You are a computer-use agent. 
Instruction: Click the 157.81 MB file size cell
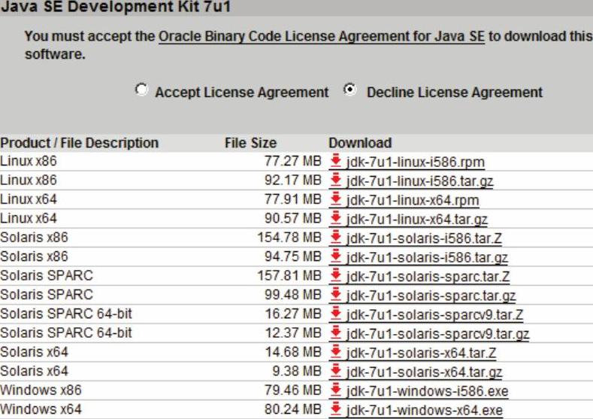[289, 275]
